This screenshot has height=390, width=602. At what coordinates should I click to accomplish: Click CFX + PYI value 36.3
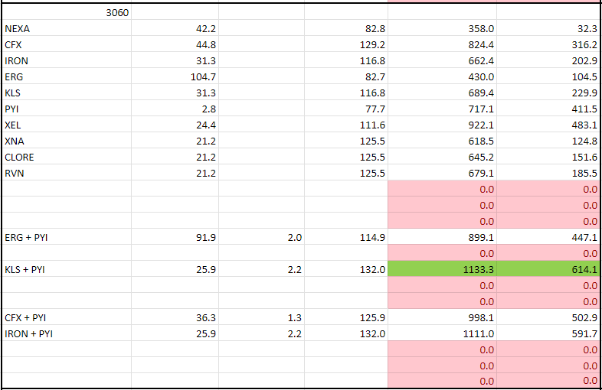tap(175, 317)
